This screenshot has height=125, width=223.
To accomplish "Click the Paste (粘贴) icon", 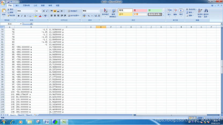I will (4, 11).
